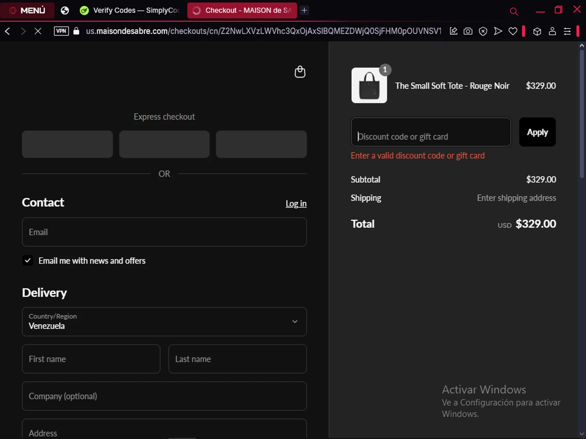Focus the Company (optional) field
The height and width of the screenshot is (439, 586).
[164, 396]
